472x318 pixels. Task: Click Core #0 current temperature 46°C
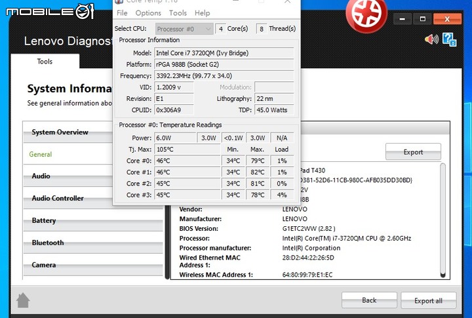coord(187,161)
